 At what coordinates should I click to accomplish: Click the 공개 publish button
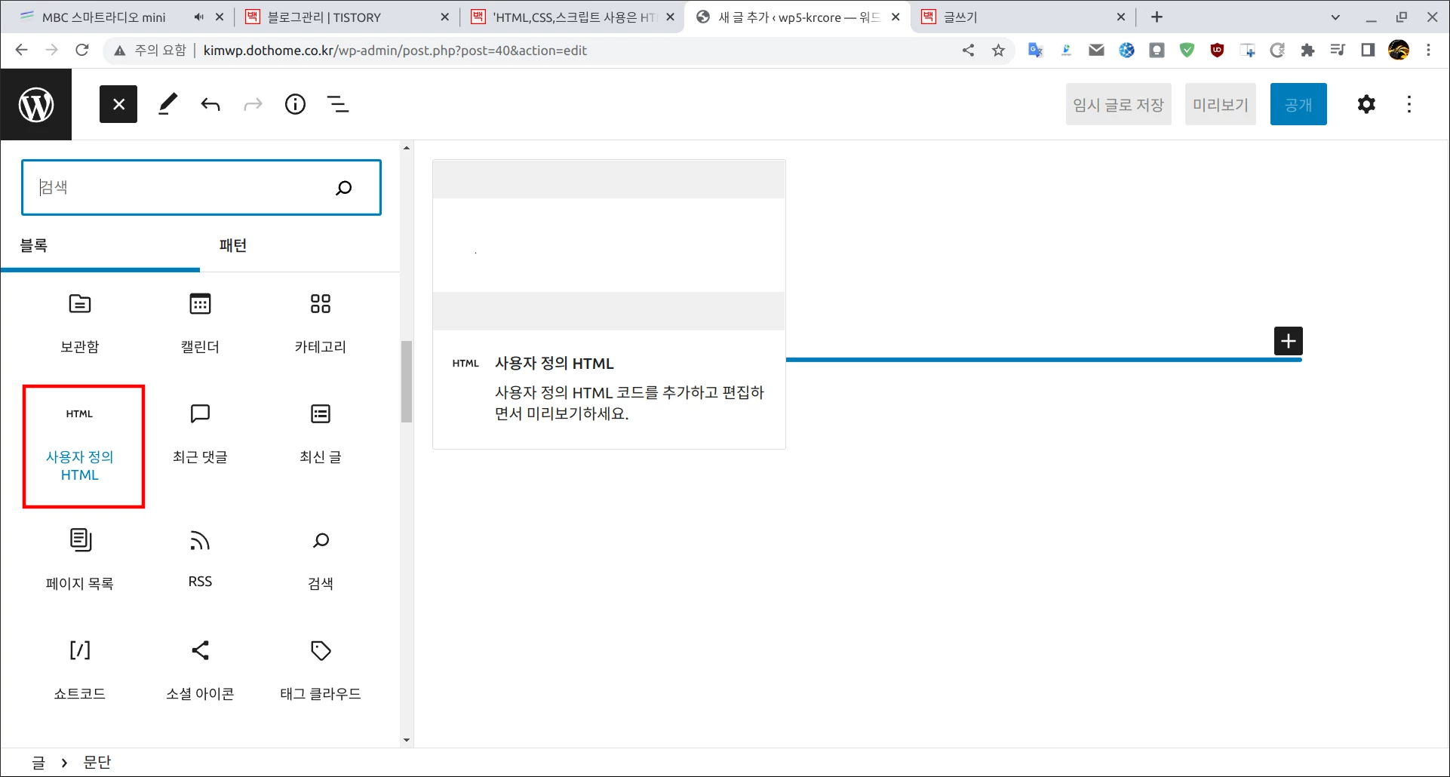click(1298, 104)
